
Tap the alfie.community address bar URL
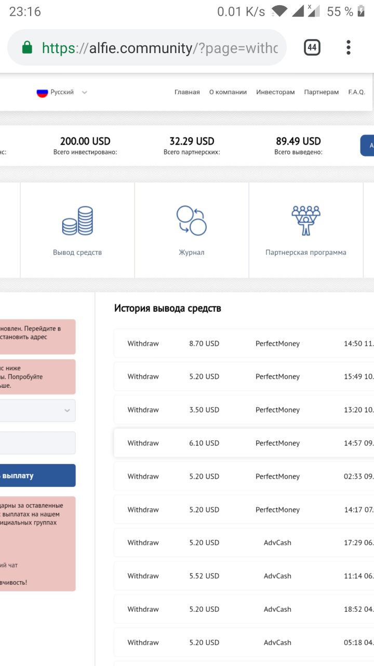click(x=160, y=48)
